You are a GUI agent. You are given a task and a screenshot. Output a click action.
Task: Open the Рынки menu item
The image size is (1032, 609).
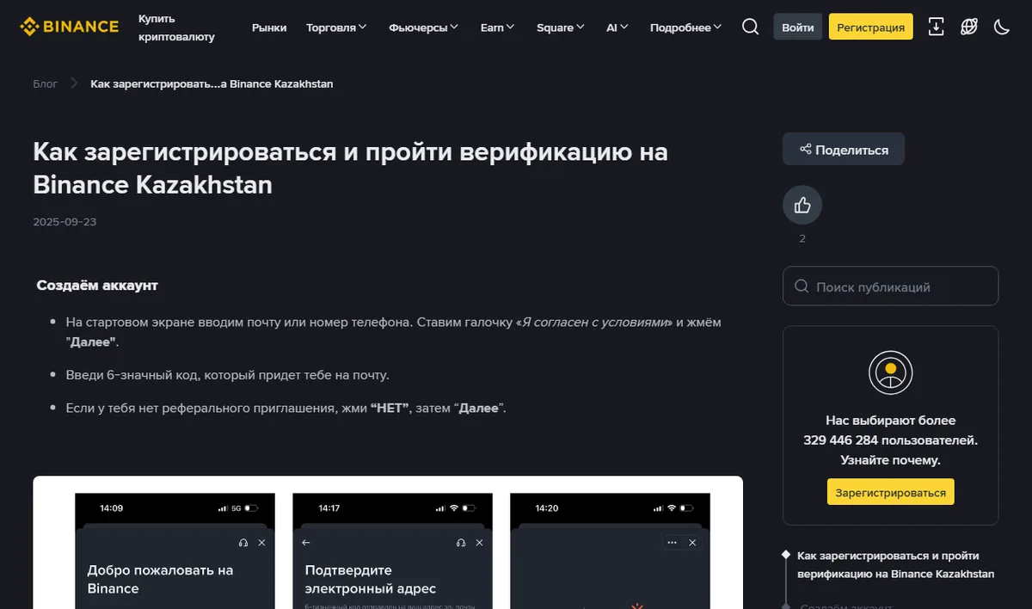(269, 28)
